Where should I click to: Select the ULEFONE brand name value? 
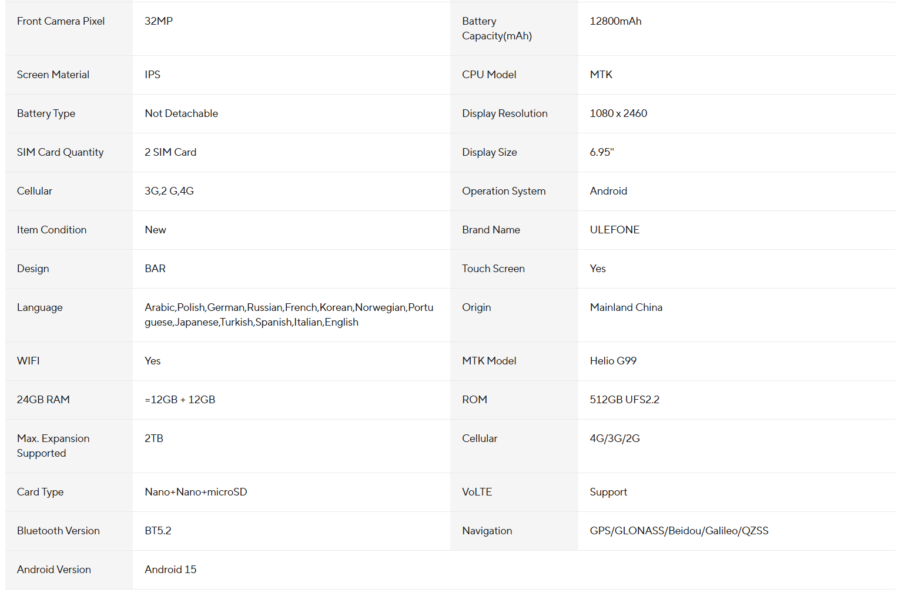pos(614,230)
